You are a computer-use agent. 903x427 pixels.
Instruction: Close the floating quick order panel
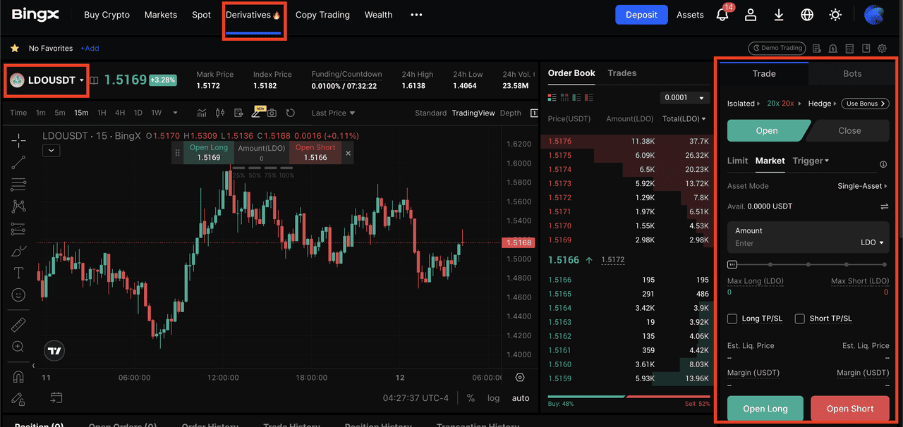(348, 153)
